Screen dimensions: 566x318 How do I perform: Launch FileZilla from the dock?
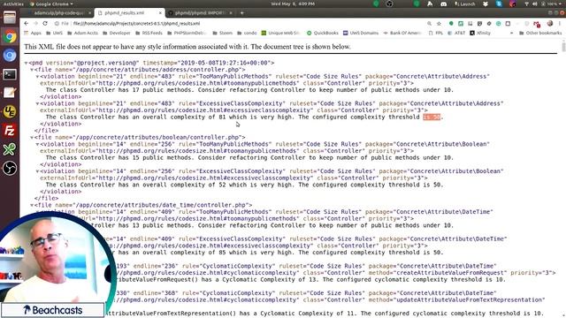10,131
